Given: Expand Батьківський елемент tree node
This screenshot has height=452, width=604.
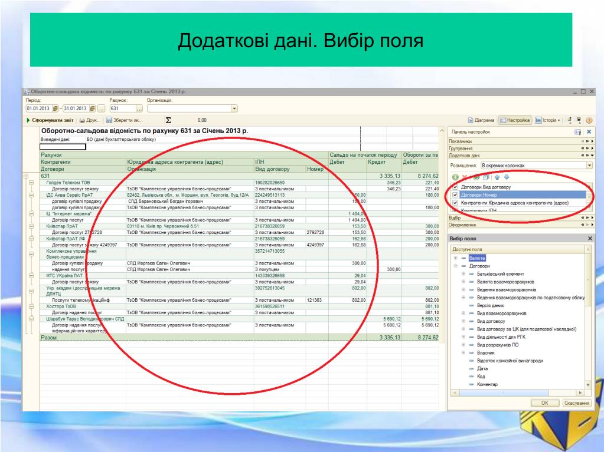Looking at the screenshot, I should point(464,274).
